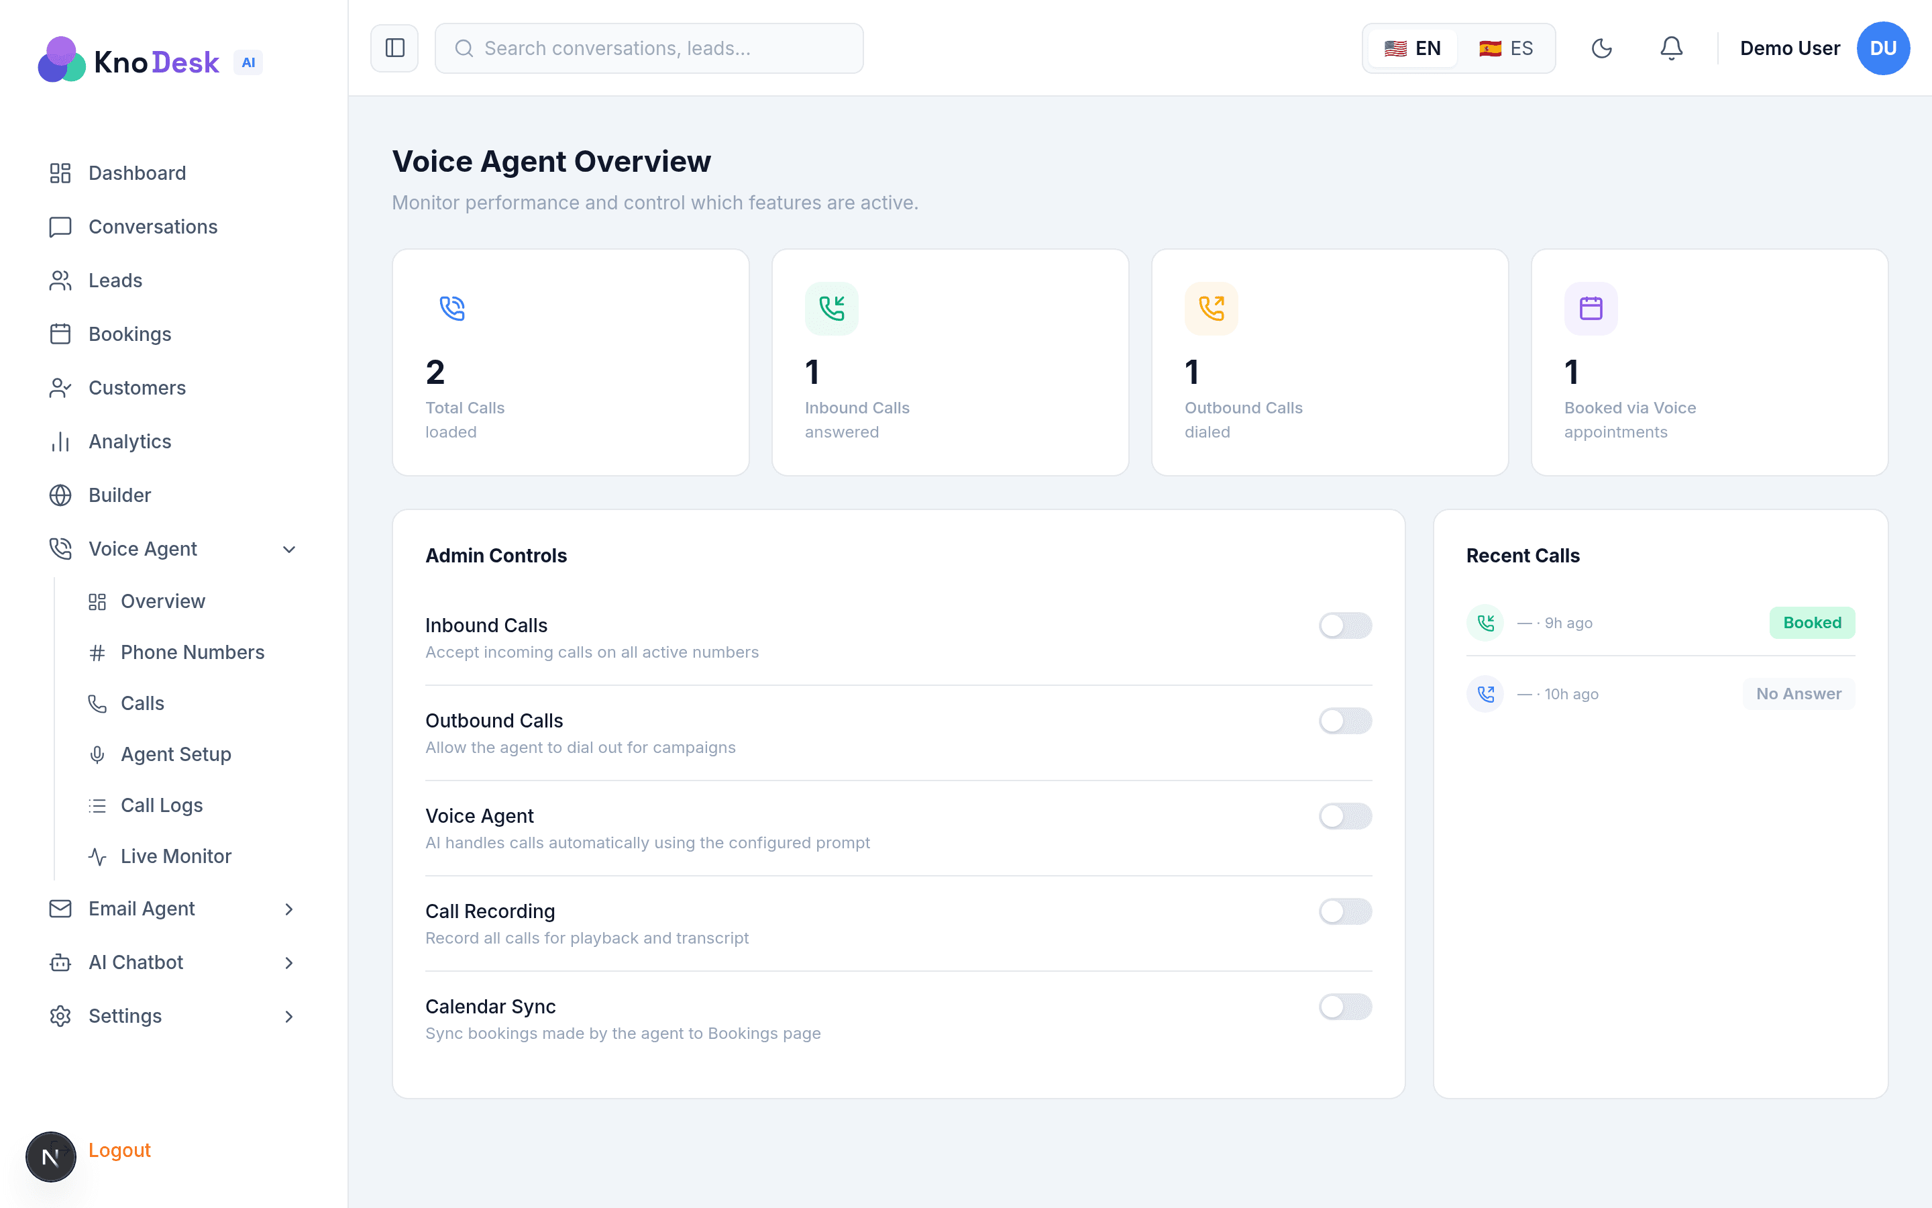
Task: Turn on the Voice Agent switch
Action: pos(1345,815)
